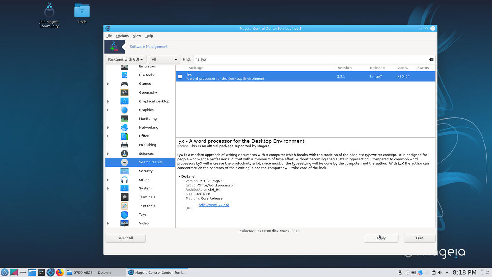This screenshot has width=492, height=277.
Task: Tick the lyx package checkbox
Action: coord(180,77)
